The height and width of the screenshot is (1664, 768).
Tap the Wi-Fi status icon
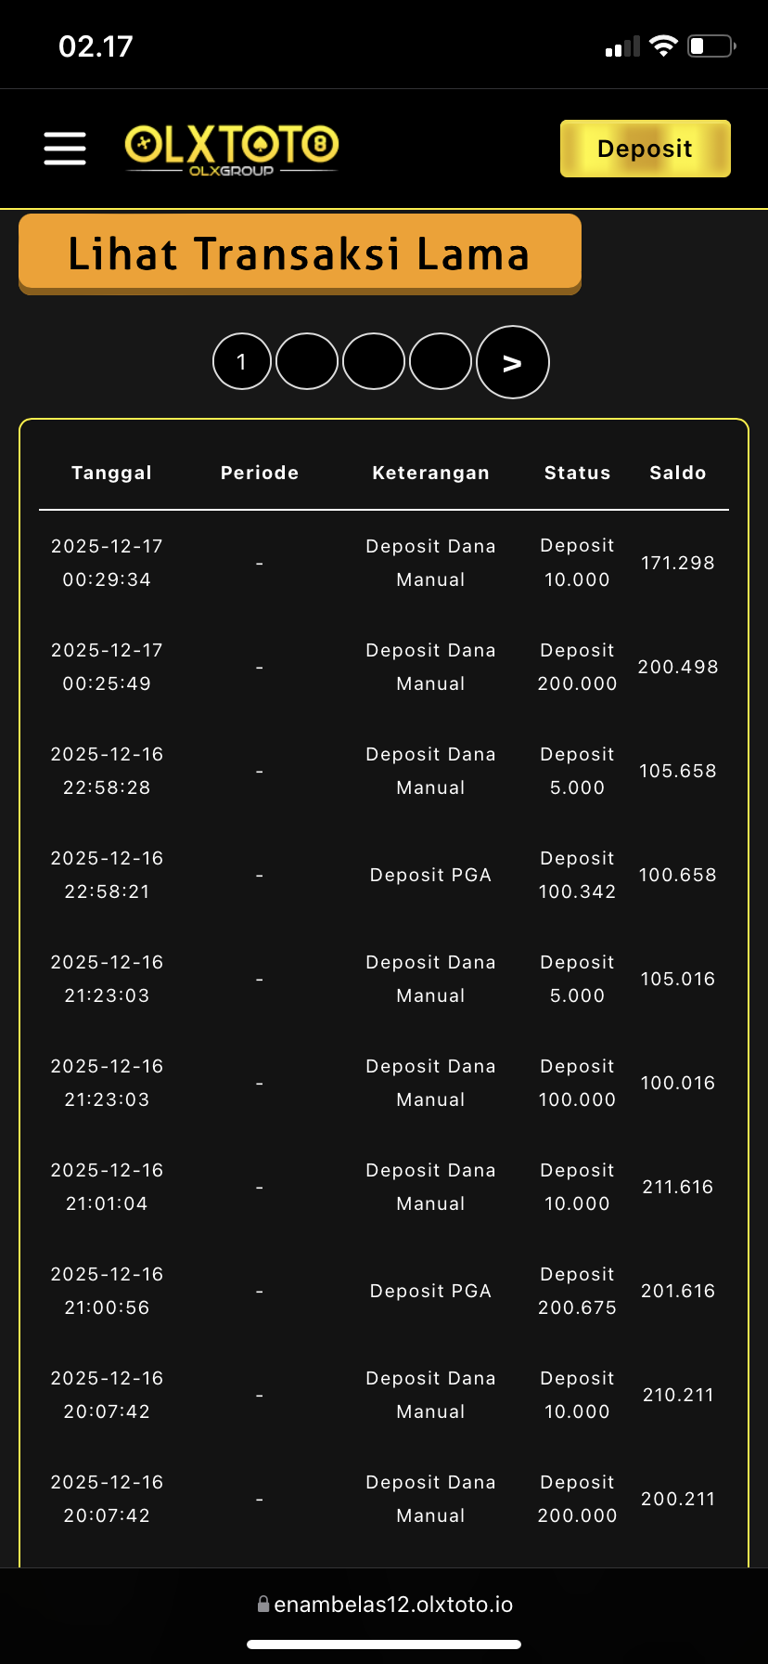point(663,46)
